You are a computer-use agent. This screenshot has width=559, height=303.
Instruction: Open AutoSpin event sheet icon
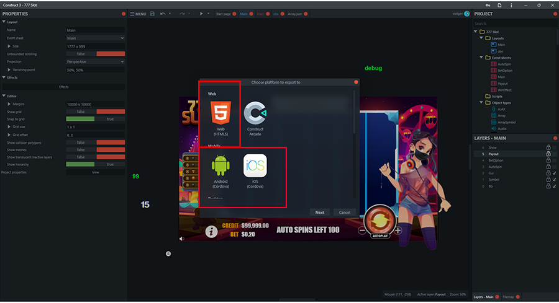point(493,64)
